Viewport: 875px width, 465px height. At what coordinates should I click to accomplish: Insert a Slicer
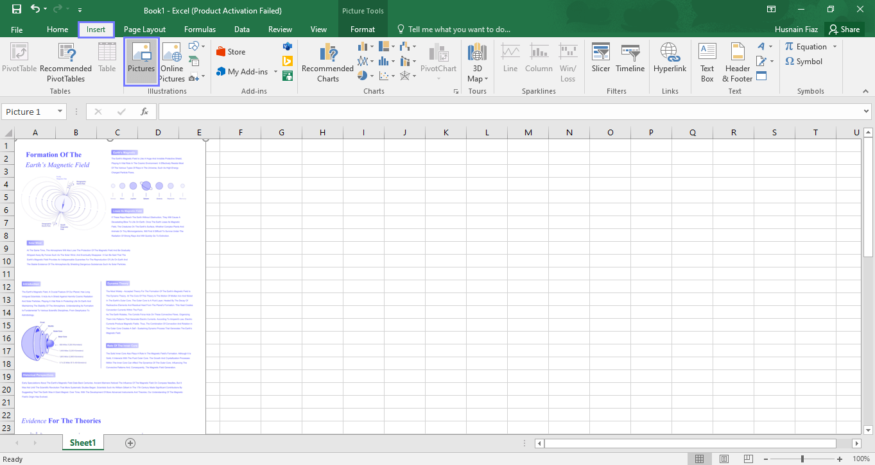click(x=600, y=61)
